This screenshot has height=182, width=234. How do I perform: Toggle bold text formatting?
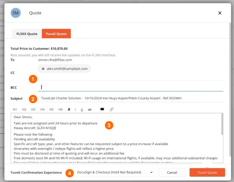69,109
